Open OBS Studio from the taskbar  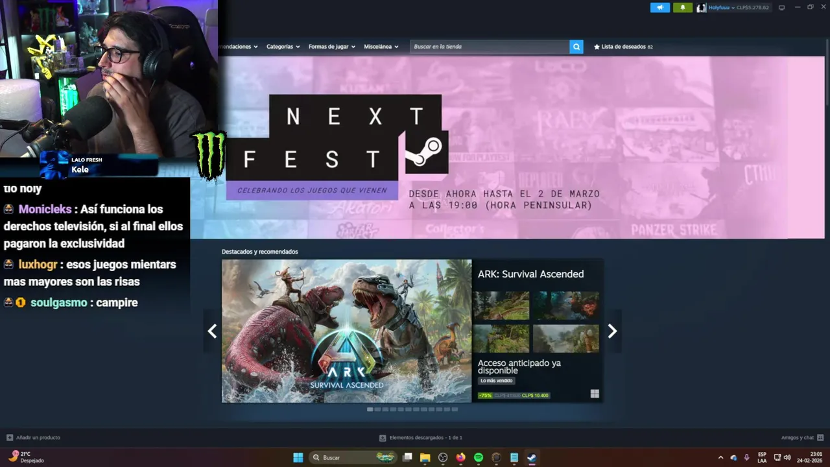(443, 457)
